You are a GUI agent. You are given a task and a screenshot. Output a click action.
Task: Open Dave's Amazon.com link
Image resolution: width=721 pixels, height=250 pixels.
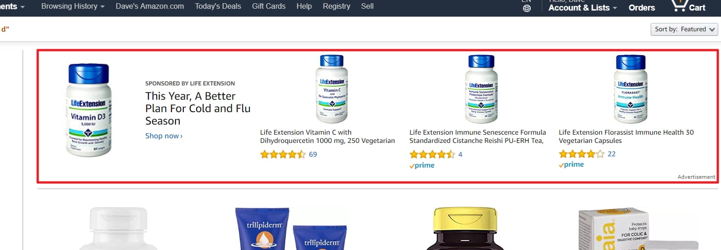[150, 6]
